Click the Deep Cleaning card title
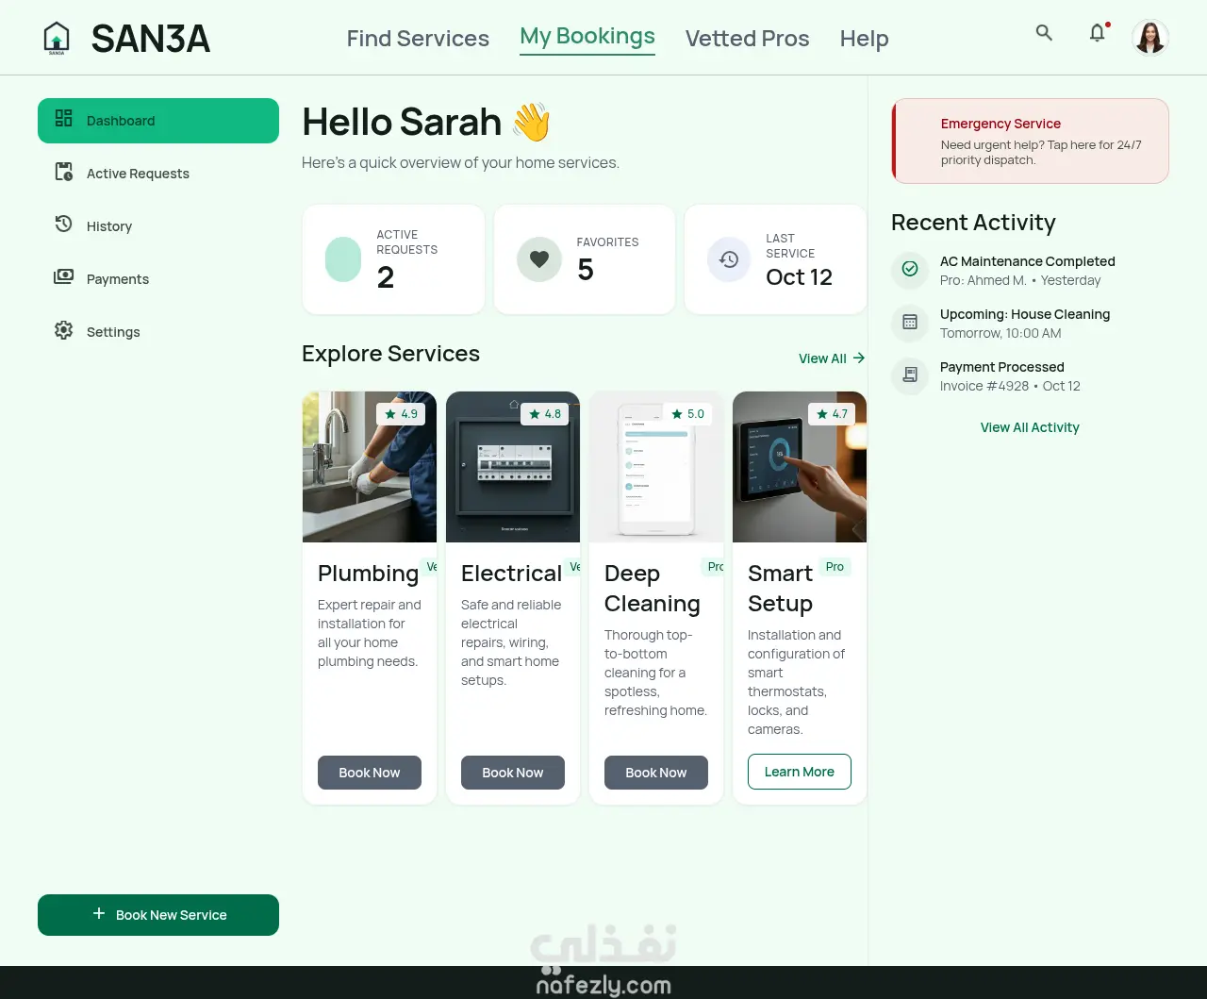The image size is (1207, 999). 653,589
